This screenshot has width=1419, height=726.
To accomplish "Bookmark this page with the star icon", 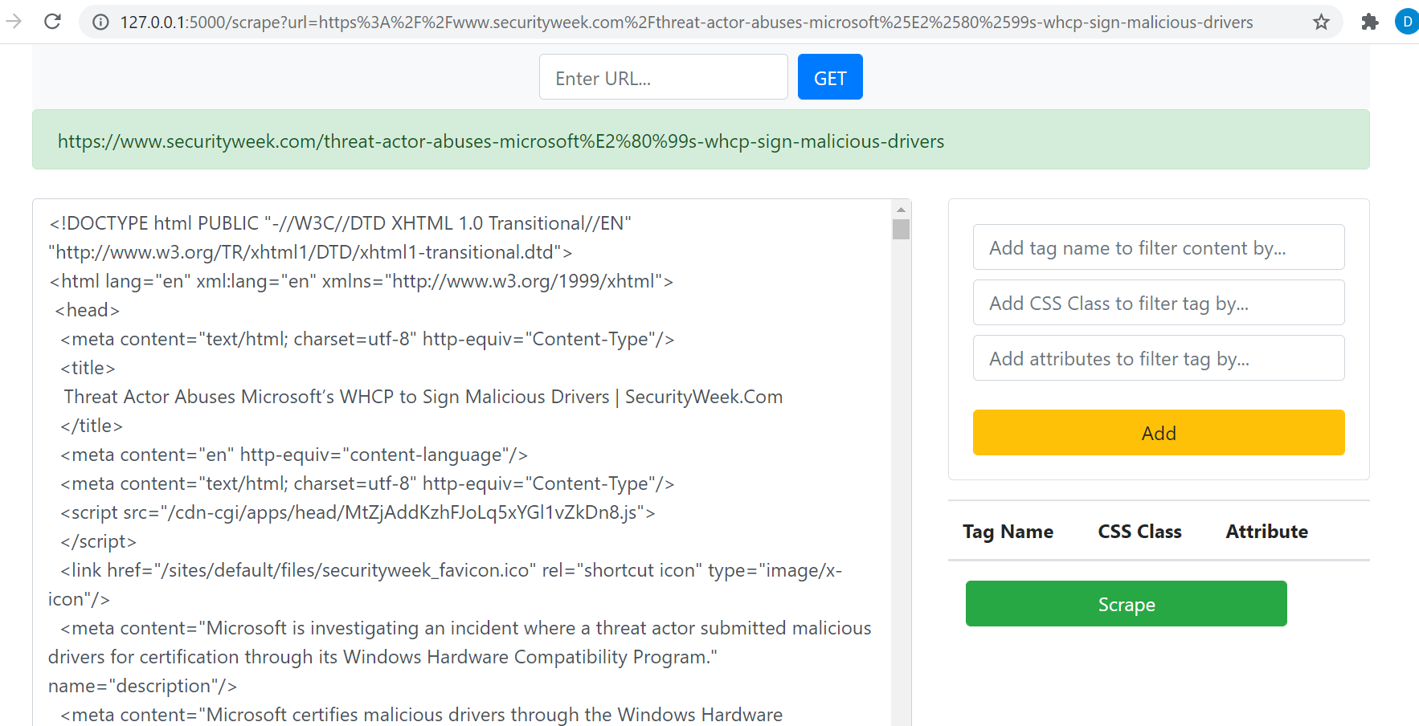I will tap(1321, 22).
